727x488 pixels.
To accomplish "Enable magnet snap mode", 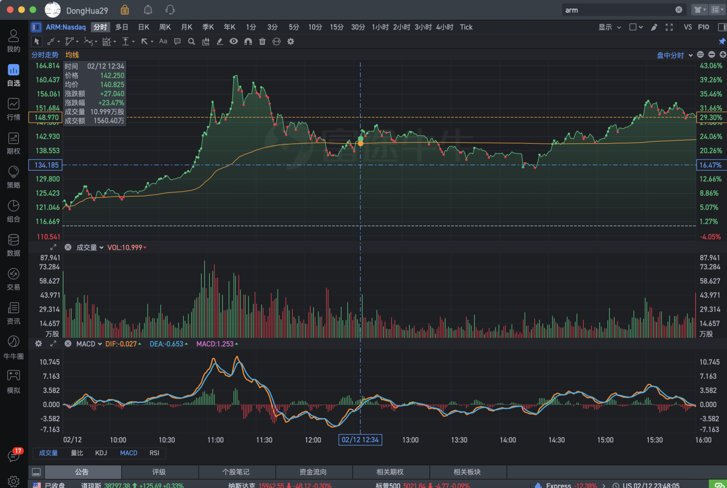I will pyautogui.click(x=248, y=41).
